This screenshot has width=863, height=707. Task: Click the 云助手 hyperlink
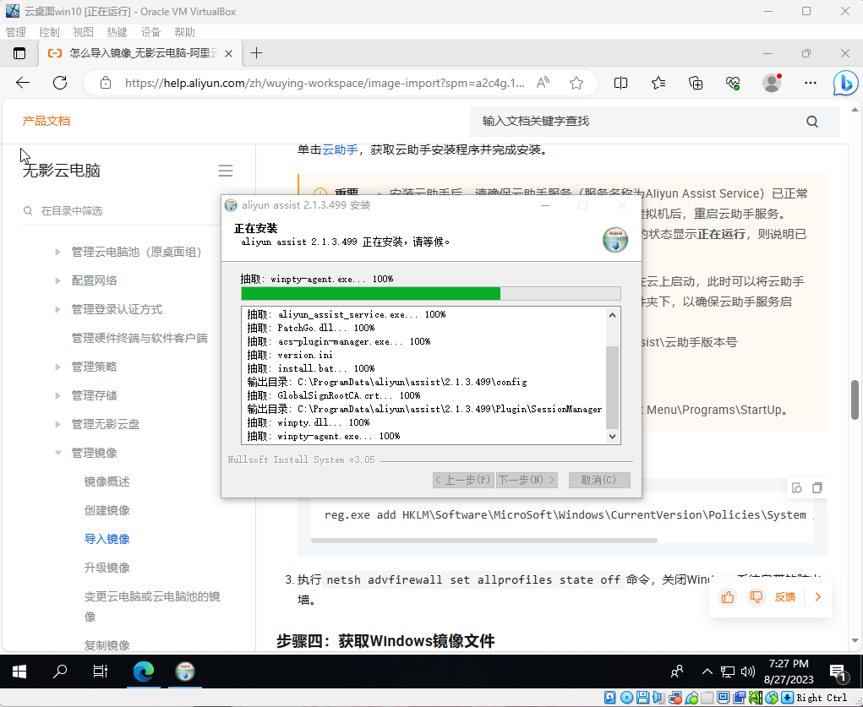click(340, 150)
